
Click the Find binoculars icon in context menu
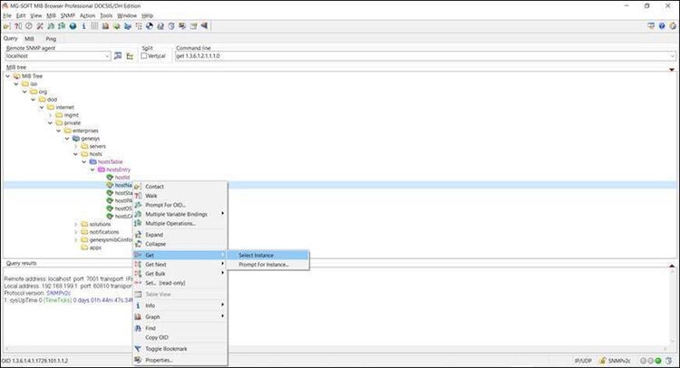(x=138, y=328)
